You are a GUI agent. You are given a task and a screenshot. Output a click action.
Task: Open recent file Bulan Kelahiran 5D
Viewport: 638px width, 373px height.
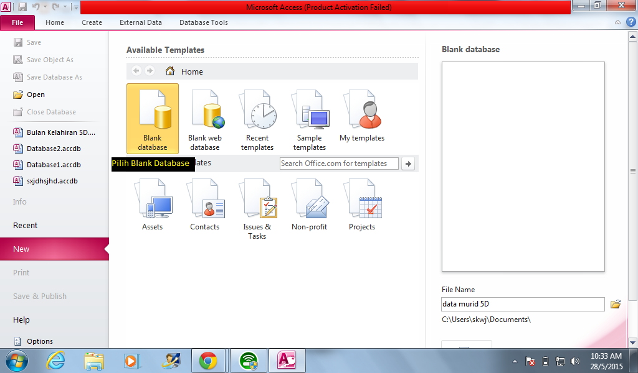click(55, 132)
